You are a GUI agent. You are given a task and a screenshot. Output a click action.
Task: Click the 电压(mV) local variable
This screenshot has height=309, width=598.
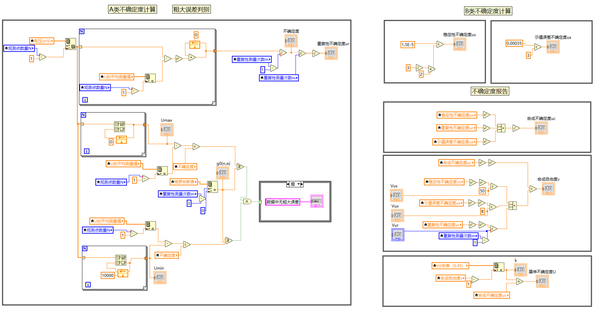coord(42,41)
